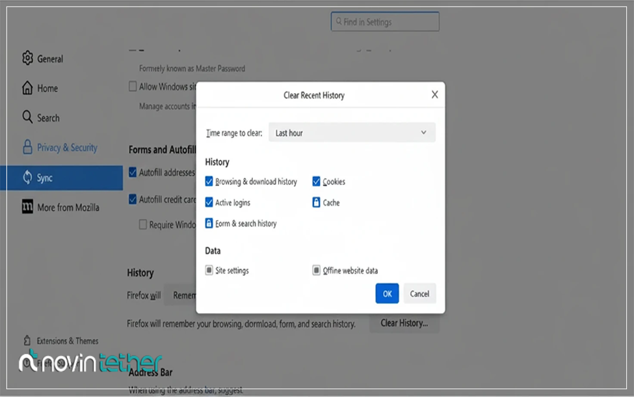Screen dimensions: 634x397
Task: Click the Privacy & Security lock icon
Action: [27, 147]
